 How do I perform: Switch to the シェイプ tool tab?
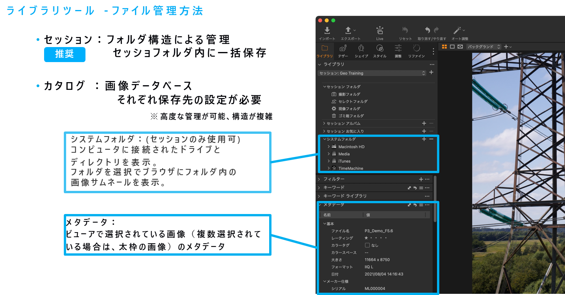click(361, 51)
